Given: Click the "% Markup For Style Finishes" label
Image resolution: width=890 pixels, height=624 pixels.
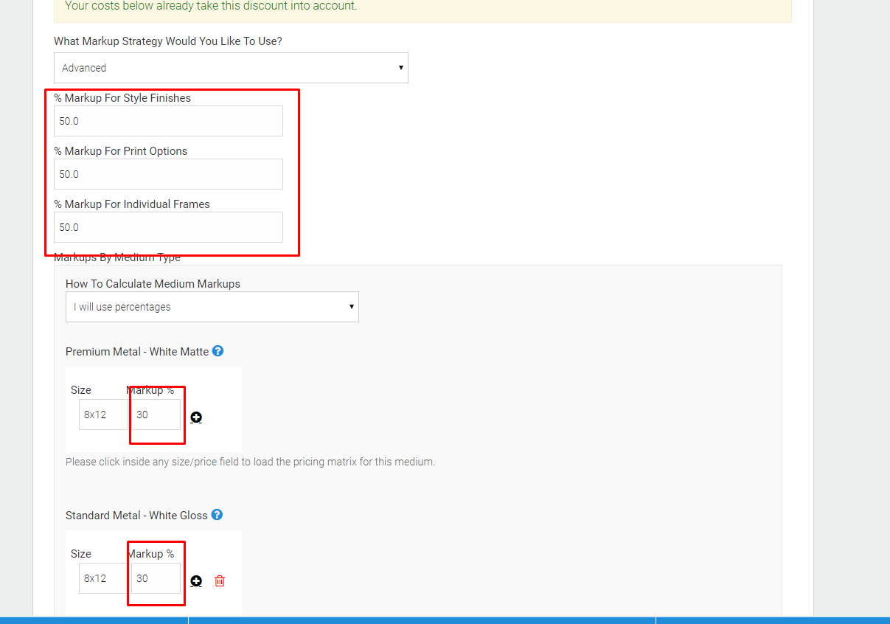Looking at the screenshot, I should click(122, 98).
